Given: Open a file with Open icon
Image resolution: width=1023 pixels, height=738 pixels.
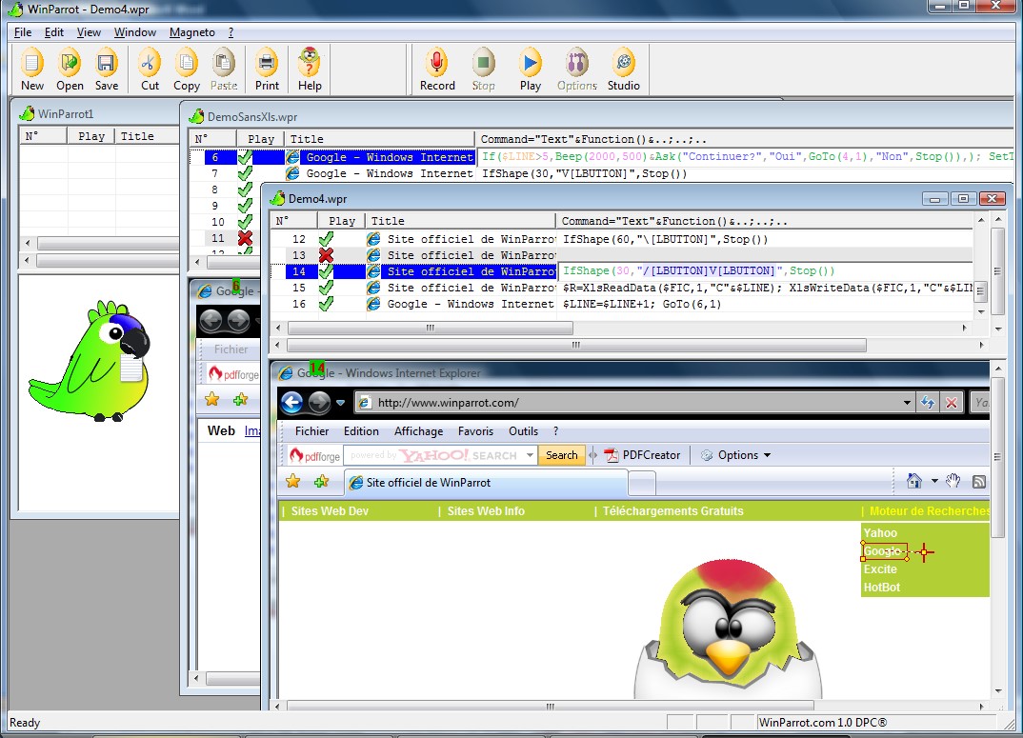Looking at the screenshot, I should coord(70,70).
